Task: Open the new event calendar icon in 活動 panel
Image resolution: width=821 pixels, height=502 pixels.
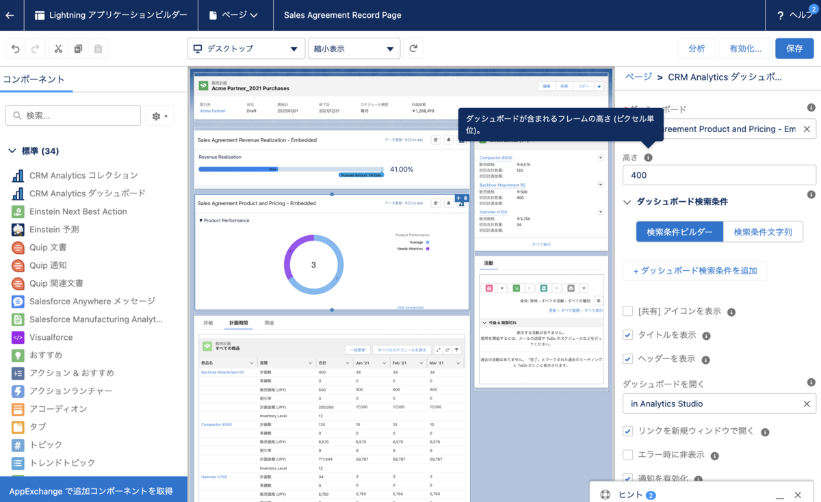Action: pyautogui.click(x=488, y=288)
